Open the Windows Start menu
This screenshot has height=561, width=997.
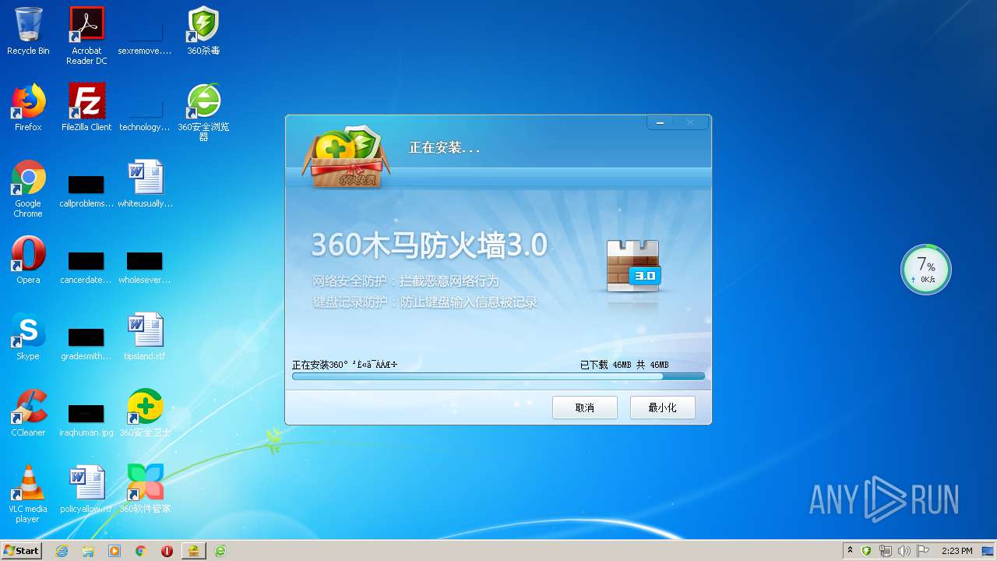coord(21,550)
